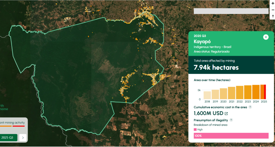Zoom out of the map
Viewport: 275px width, 147px height.
tap(273, 10)
